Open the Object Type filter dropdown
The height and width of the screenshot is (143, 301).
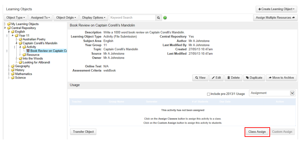[x=15, y=18]
